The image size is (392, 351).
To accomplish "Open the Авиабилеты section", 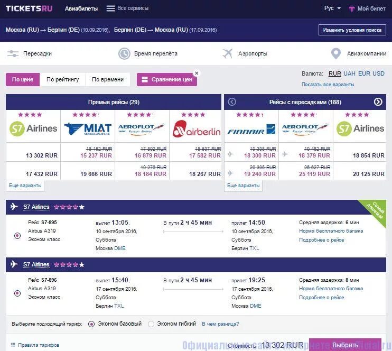I will pos(81,8).
